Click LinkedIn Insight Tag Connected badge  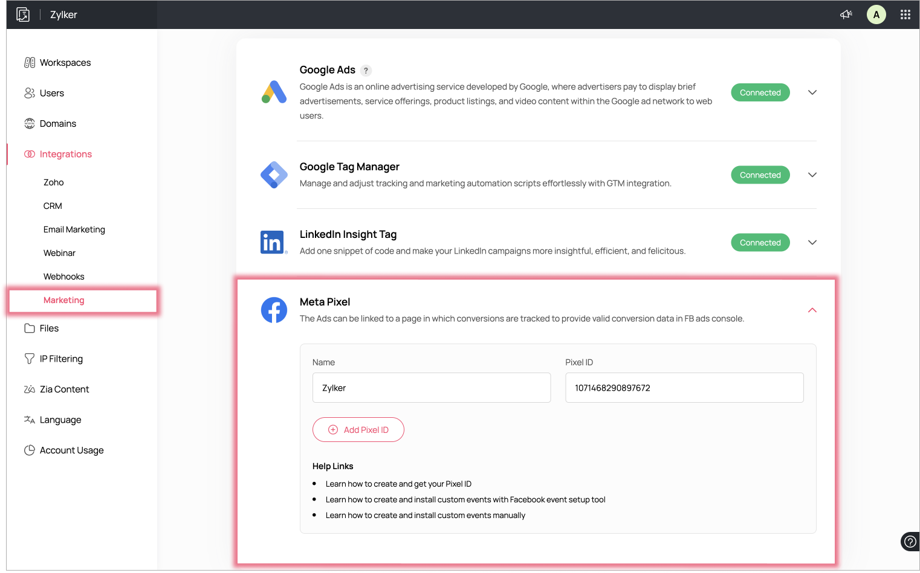[x=760, y=243]
